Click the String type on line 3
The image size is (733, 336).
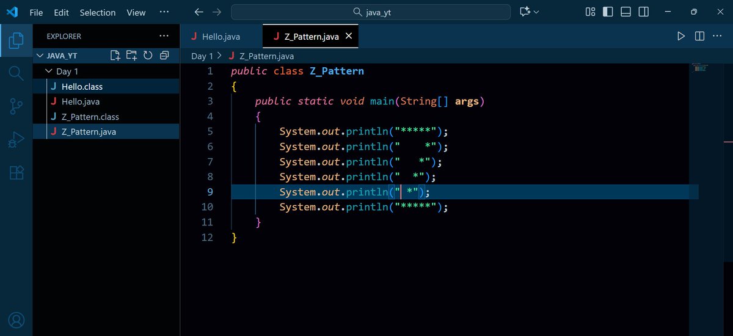(x=419, y=101)
